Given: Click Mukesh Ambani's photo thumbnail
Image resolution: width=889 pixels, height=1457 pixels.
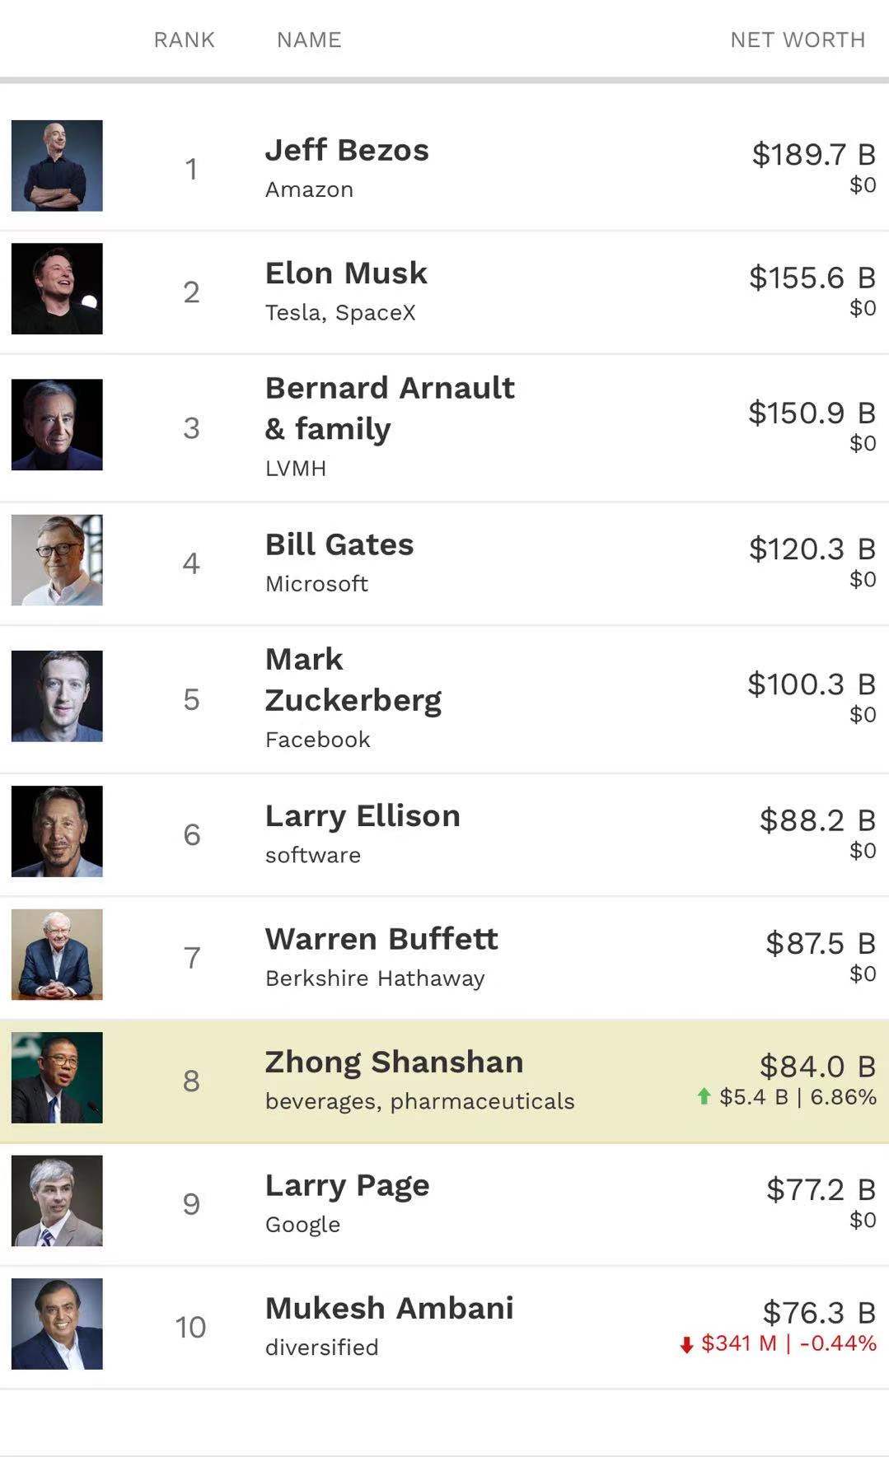Looking at the screenshot, I should point(57,1324).
